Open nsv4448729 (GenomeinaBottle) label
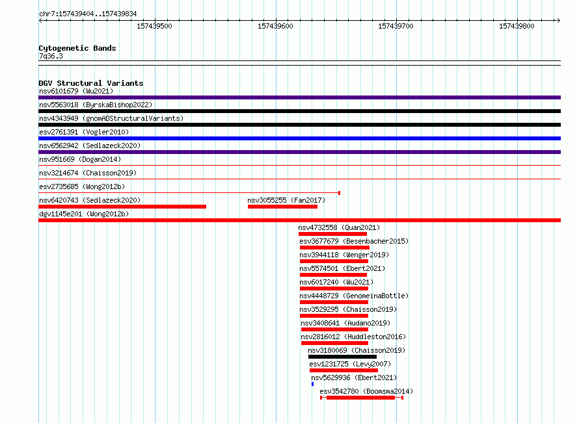This screenshot has height=423, width=579. click(354, 296)
